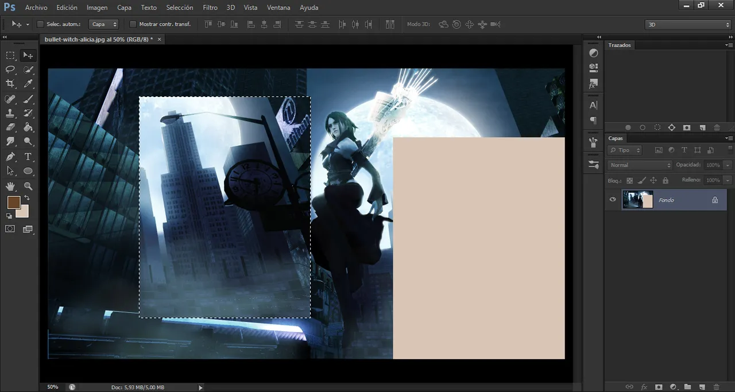Select the Pen tool
735x392 pixels.
pyautogui.click(x=10, y=157)
